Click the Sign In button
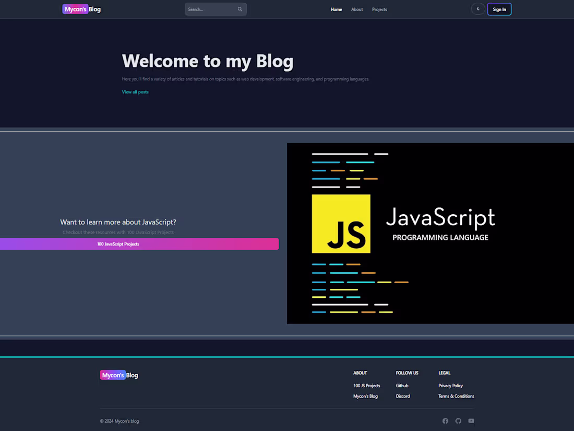The width and height of the screenshot is (574, 431). pyautogui.click(x=499, y=9)
